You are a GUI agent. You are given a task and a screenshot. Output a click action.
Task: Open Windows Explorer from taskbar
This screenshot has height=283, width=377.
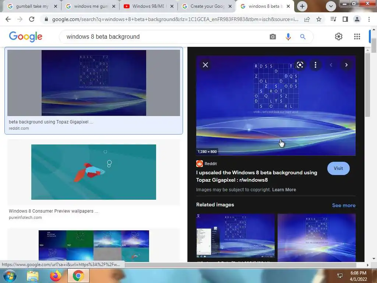[x=32, y=276]
